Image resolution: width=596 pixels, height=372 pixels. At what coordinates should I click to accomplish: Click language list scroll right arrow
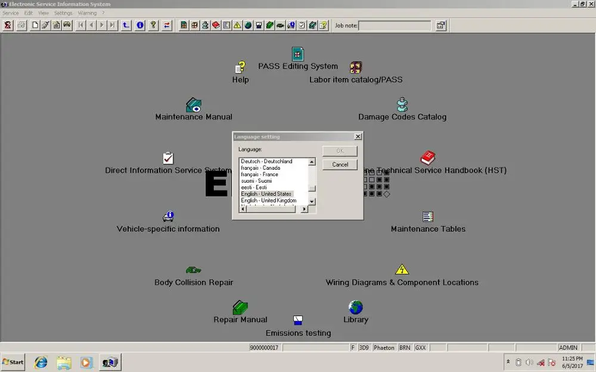coord(304,209)
